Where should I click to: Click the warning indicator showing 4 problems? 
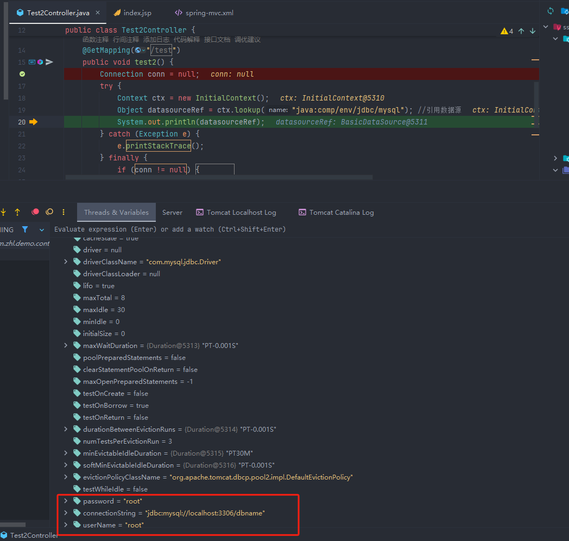click(x=507, y=31)
